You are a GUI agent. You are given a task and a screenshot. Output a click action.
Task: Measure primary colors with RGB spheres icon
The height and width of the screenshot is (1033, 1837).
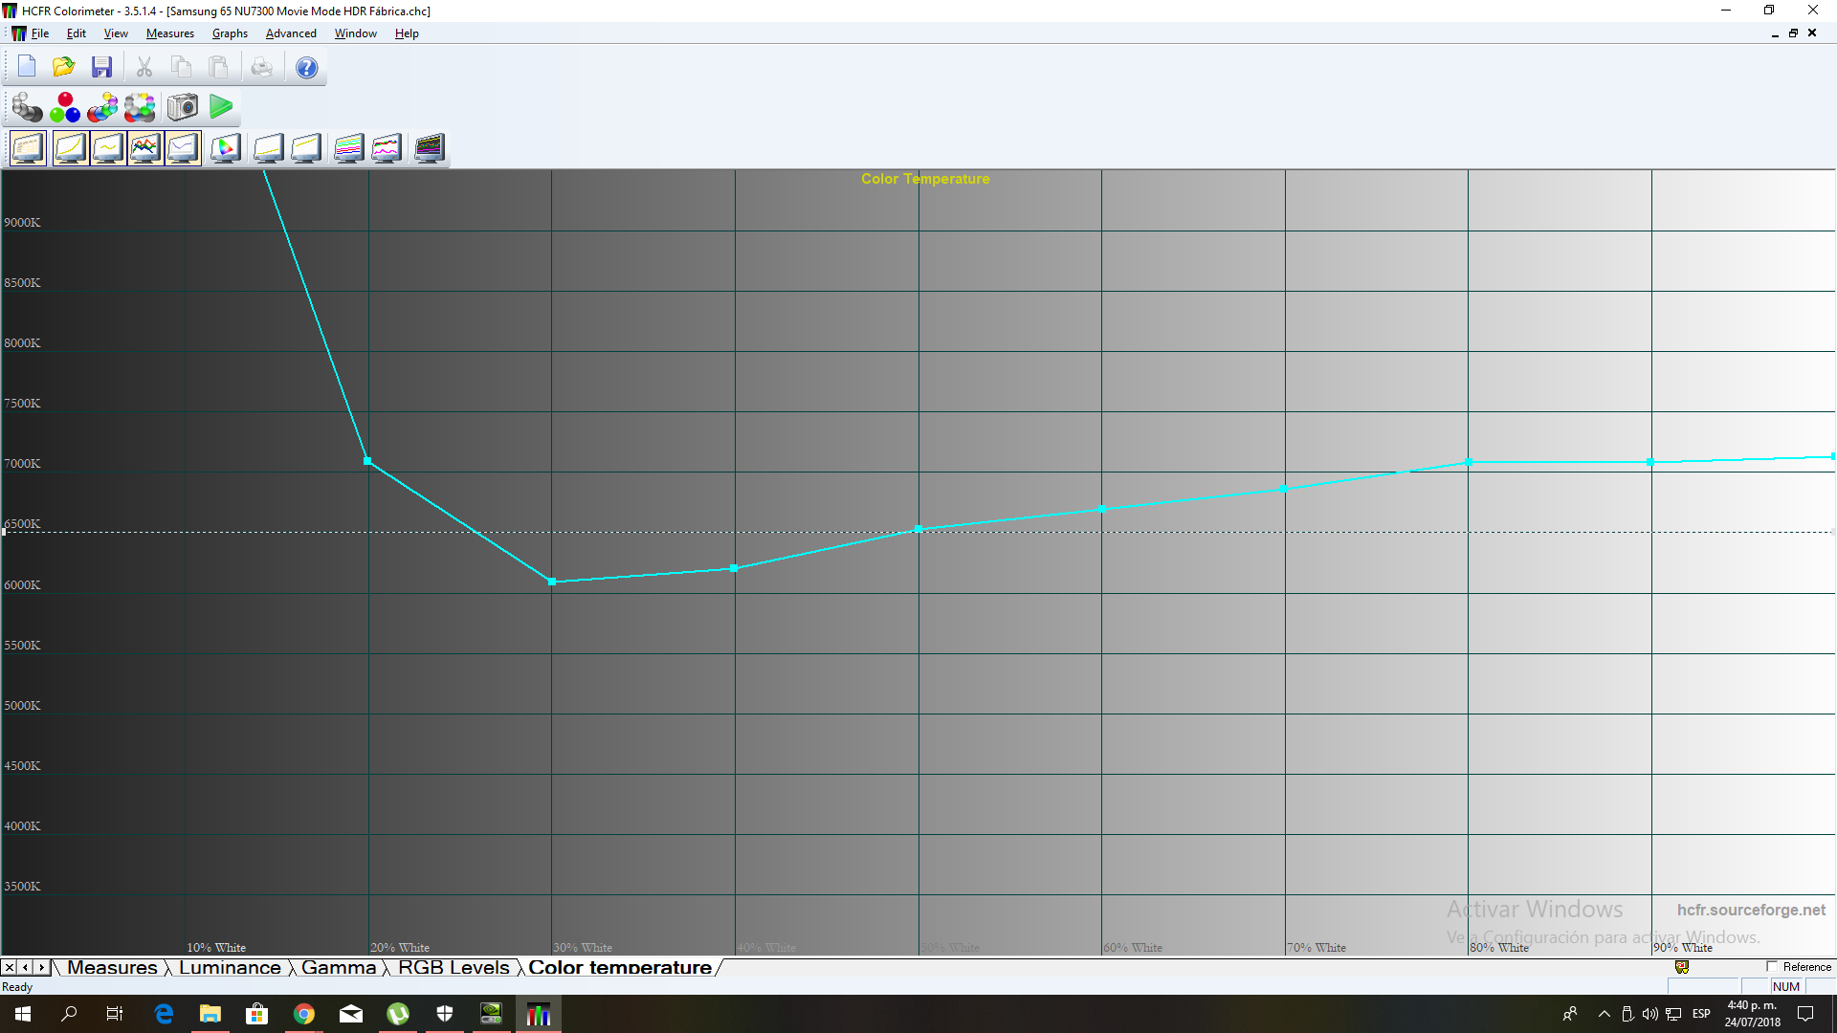point(65,107)
